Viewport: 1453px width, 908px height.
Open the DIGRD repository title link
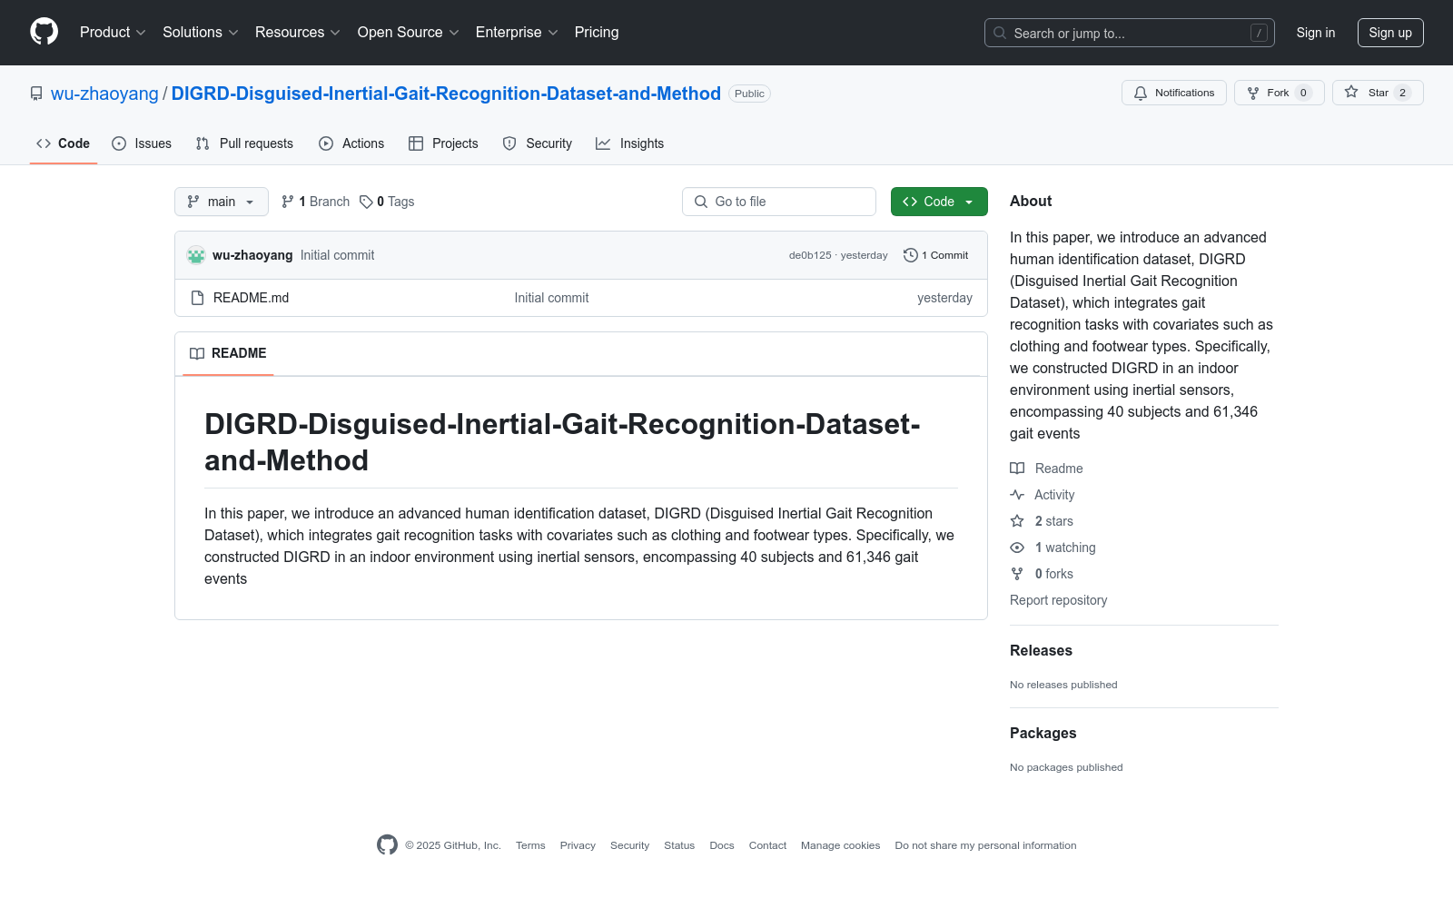point(446,94)
